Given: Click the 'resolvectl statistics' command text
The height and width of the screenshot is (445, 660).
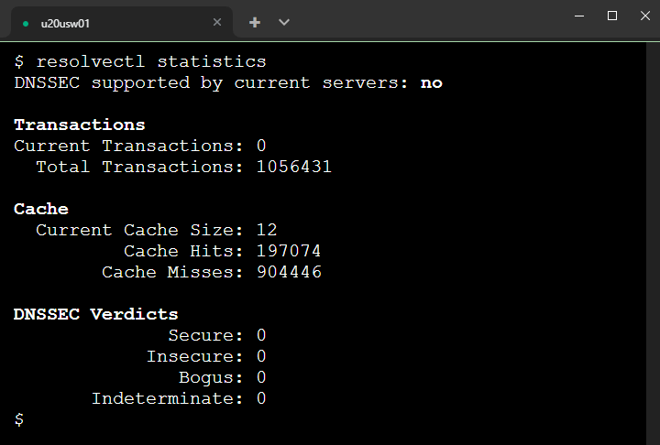Looking at the screenshot, I should pos(151,62).
